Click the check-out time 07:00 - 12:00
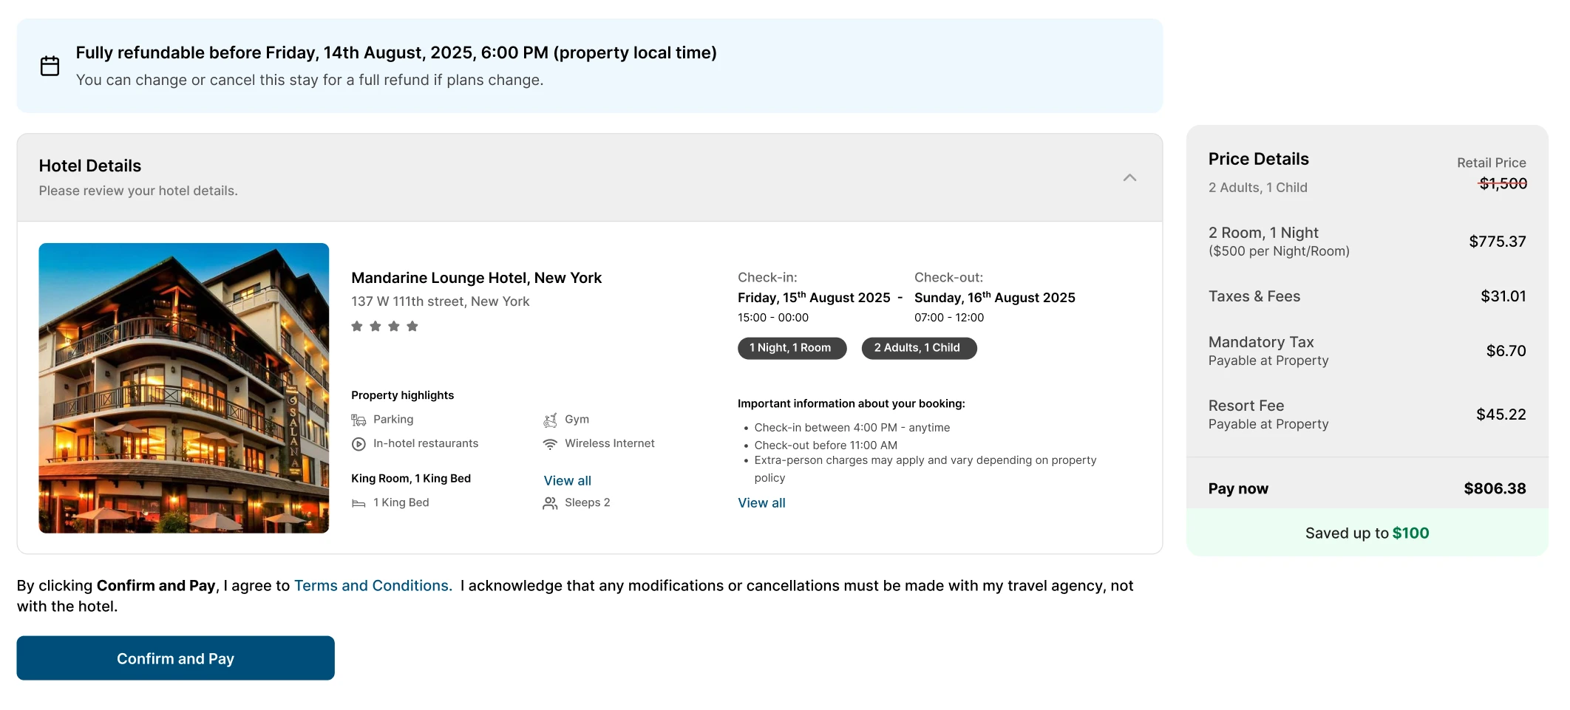Image resolution: width=1570 pixels, height=710 pixels. tap(949, 318)
